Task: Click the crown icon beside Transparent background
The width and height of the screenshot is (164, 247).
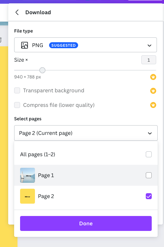Action: click(x=153, y=91)
